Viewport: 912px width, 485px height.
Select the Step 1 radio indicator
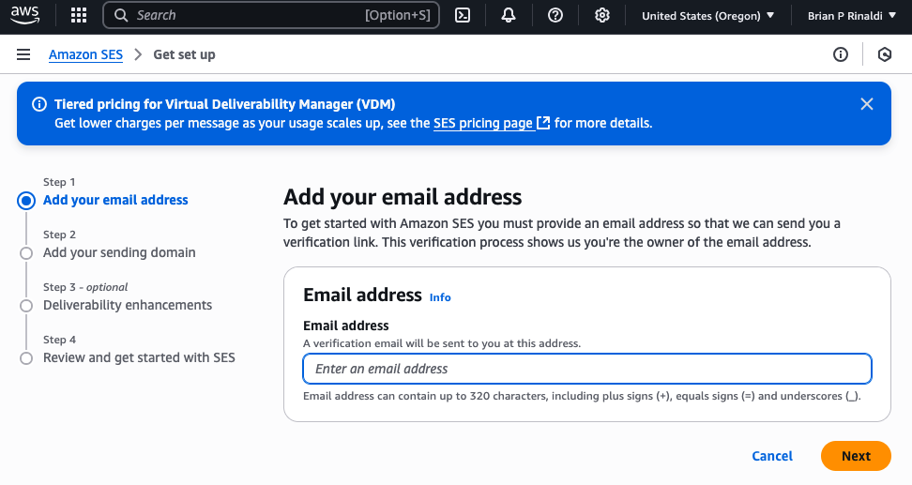point(26,201)
